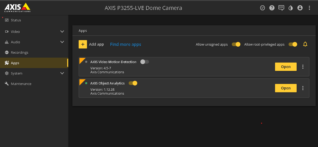This screenshot has height=147, width=318.
Task: Disable AXIS Object Analytics toggle
Action: tap(133, 83)
